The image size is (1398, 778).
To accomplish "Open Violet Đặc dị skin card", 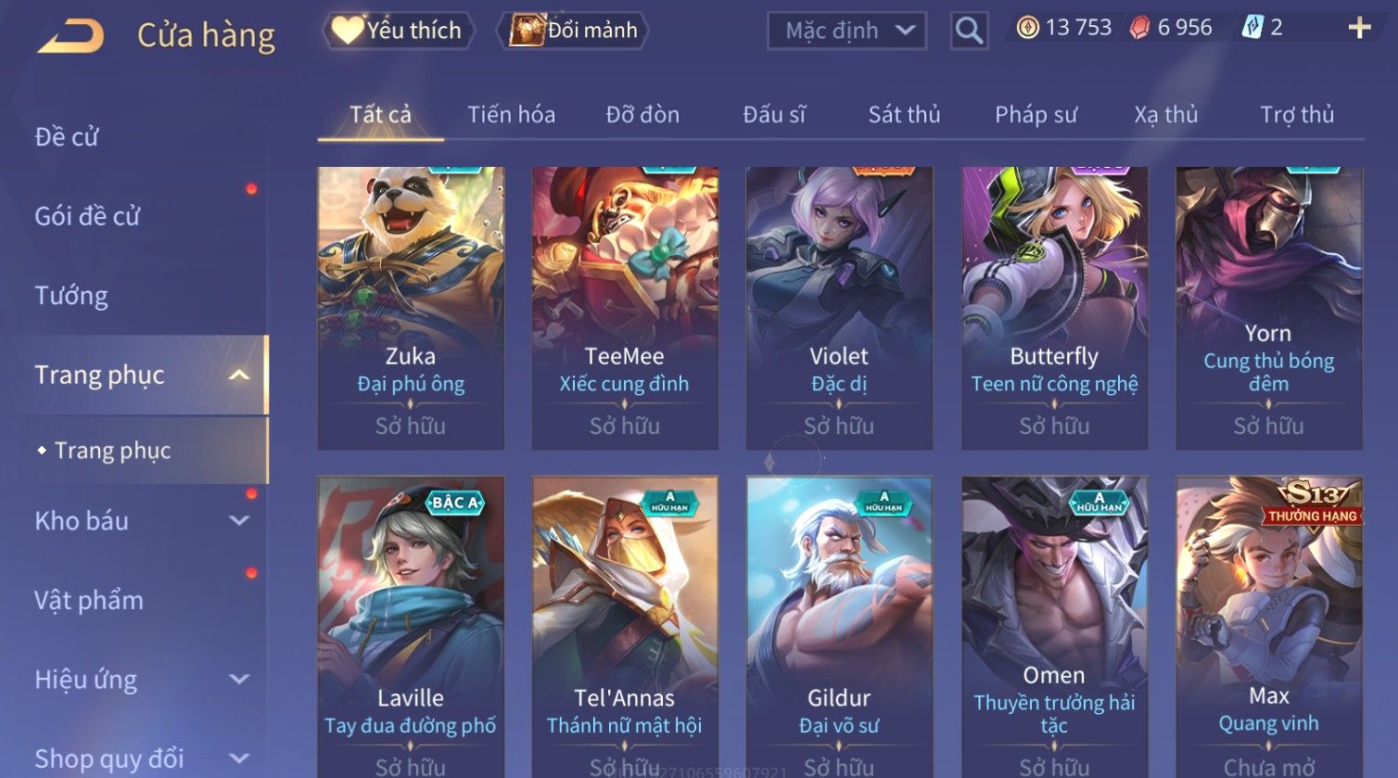I will tap(839, 308).
